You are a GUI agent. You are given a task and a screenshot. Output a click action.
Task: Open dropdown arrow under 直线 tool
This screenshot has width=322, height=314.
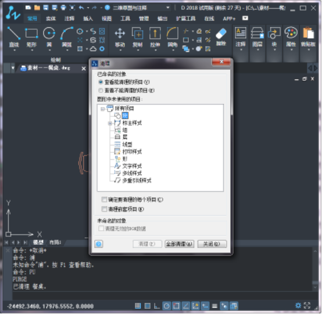pos(14,50)
